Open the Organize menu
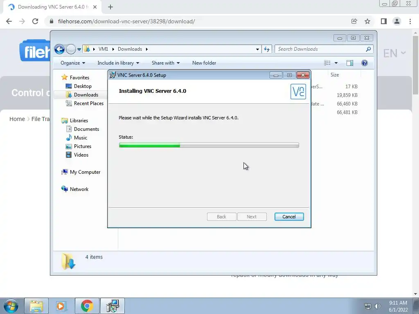419x314 pixels. (73, 63)
